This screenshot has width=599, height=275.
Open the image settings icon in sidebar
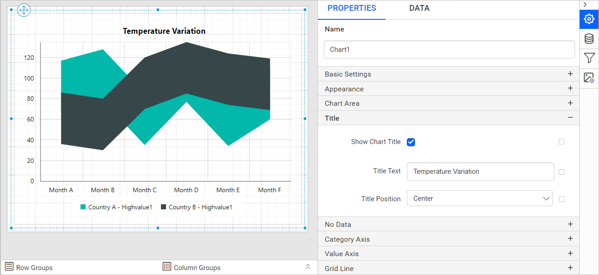tap(589, 77)
